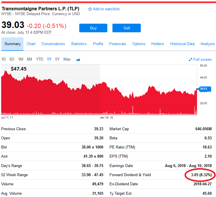This screenshot has width=216, height=197.
Task: Set chart range to YTD
Action: [39, 59]
